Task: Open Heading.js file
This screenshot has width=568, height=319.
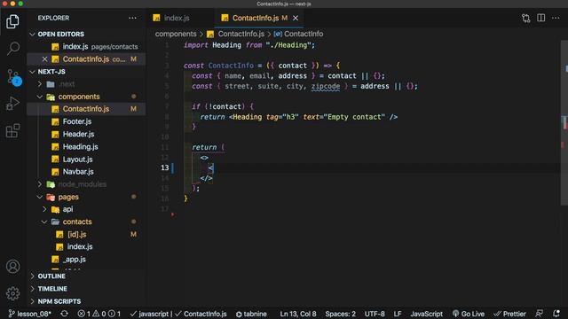Action: [x=80, y=147]
